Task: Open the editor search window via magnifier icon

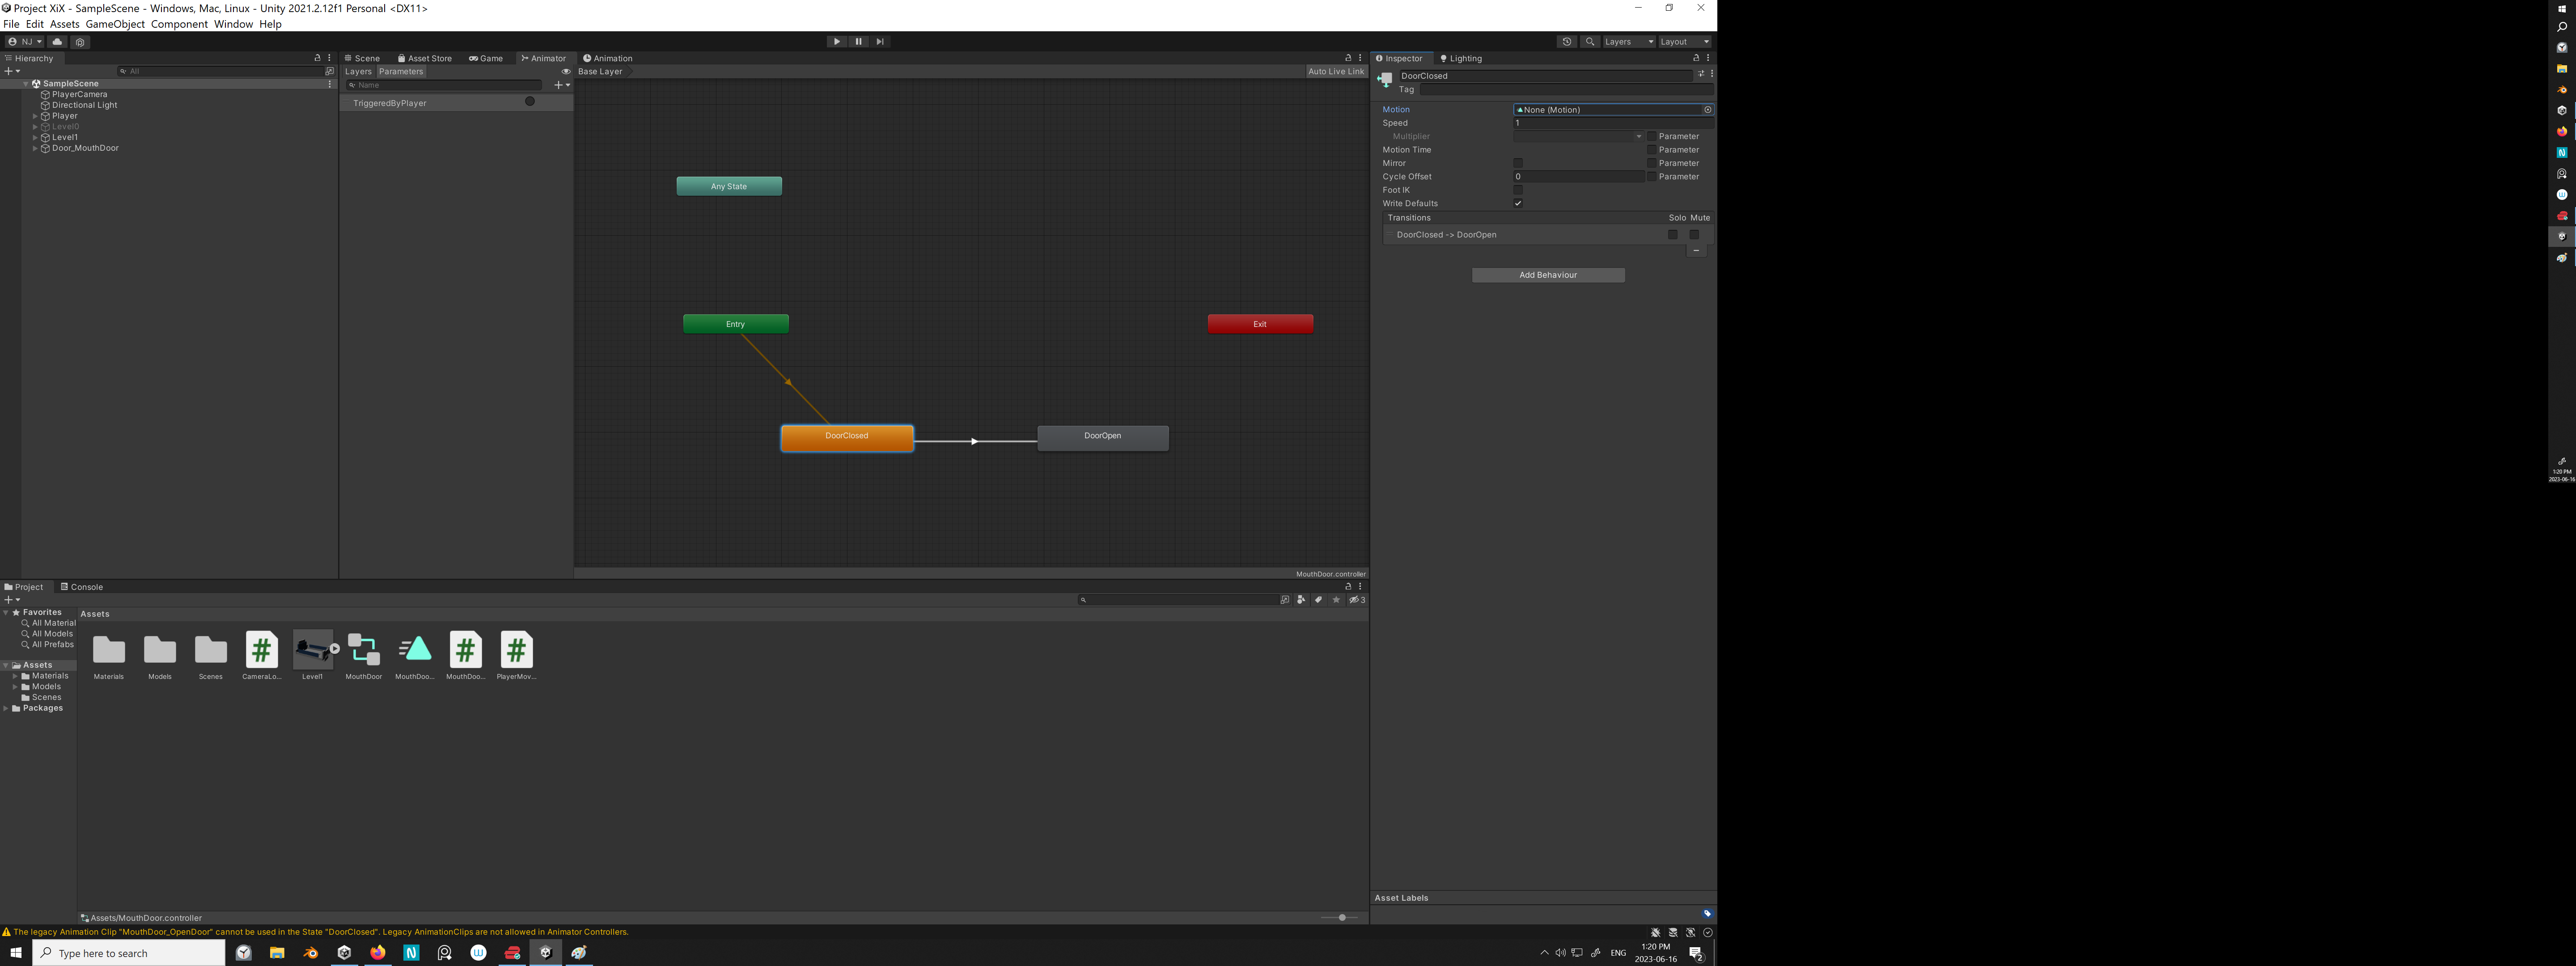Action: pos(1589,42)
